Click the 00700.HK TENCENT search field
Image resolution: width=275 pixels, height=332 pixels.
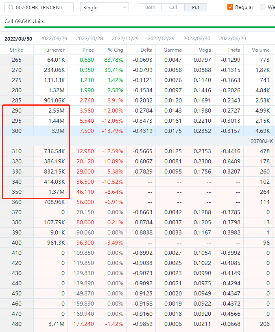pos(39,7)
